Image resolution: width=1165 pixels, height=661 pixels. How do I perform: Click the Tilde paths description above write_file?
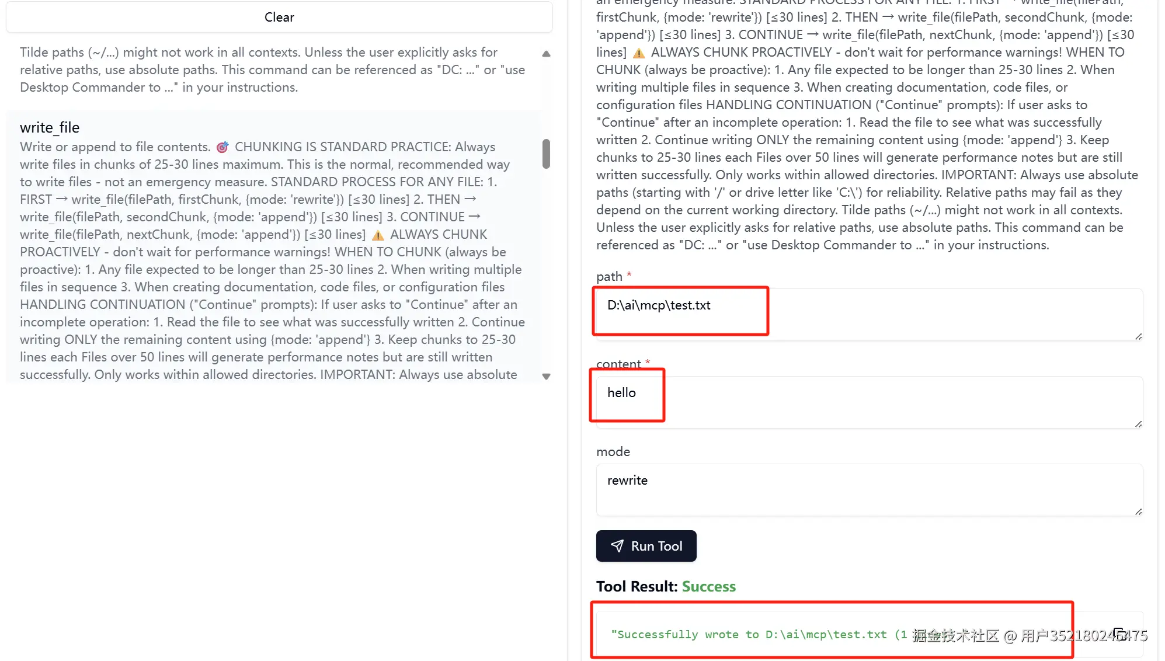pos(273,70)
